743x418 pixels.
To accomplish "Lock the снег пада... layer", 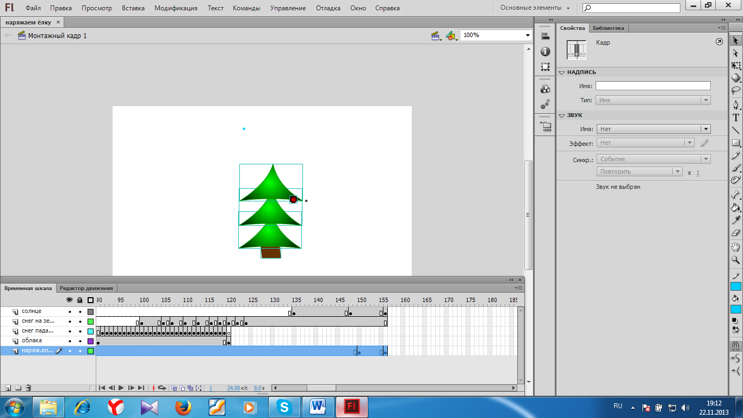I will pos(80,331).
